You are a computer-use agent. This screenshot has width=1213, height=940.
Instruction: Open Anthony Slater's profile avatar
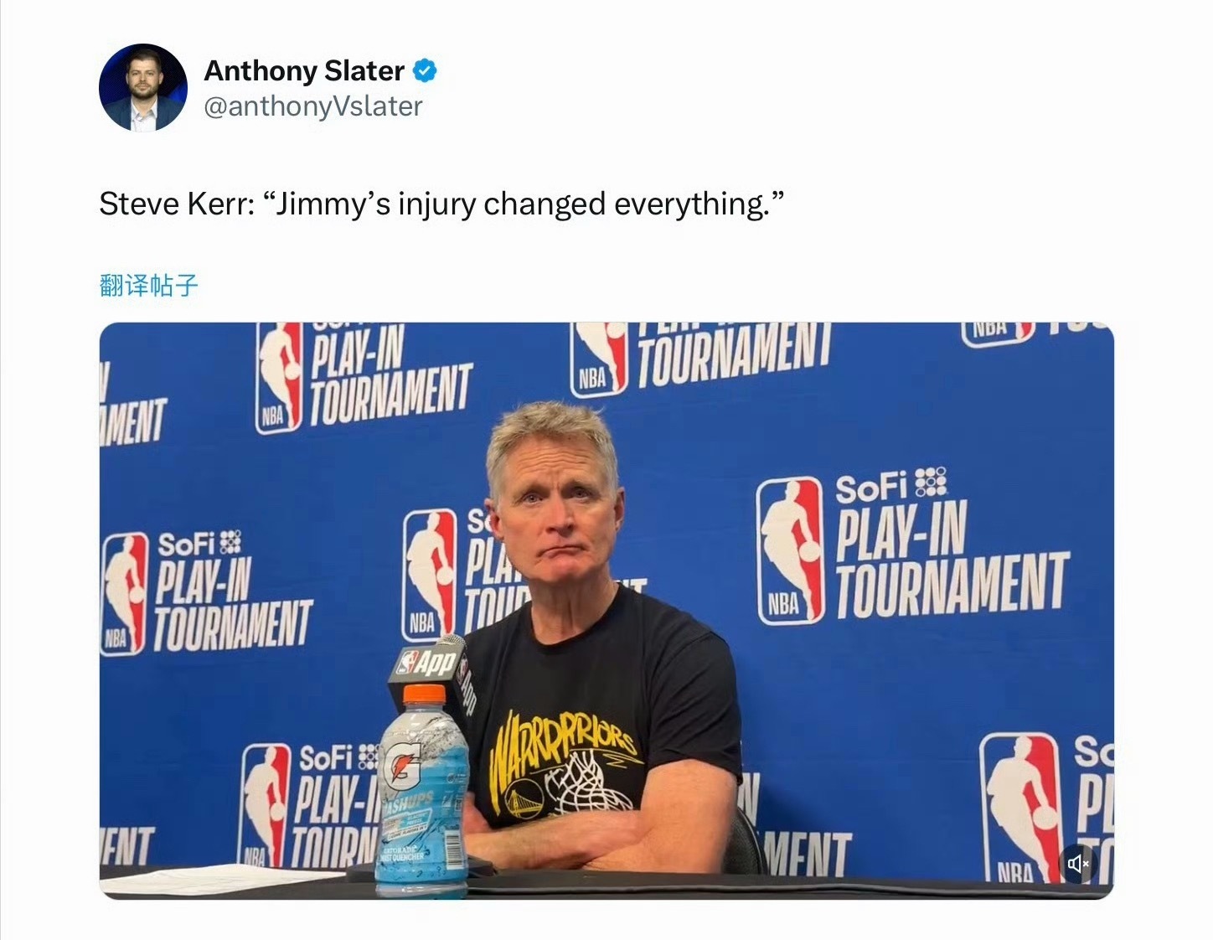click(x=143, y=88)
